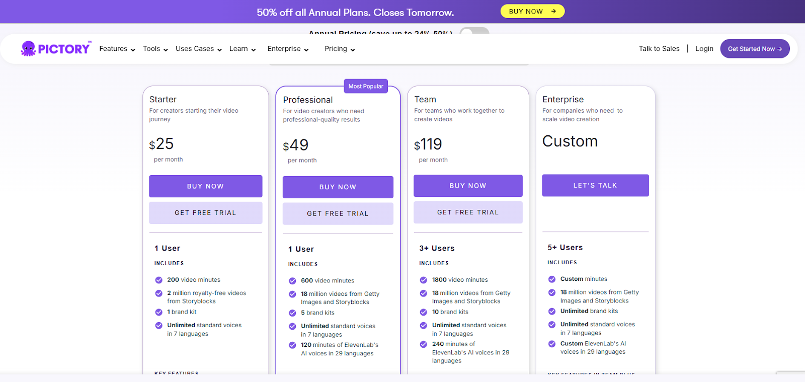Click the Team plan title
The height and width of the screenshot is (382, 805).
(x=425, y=99)
